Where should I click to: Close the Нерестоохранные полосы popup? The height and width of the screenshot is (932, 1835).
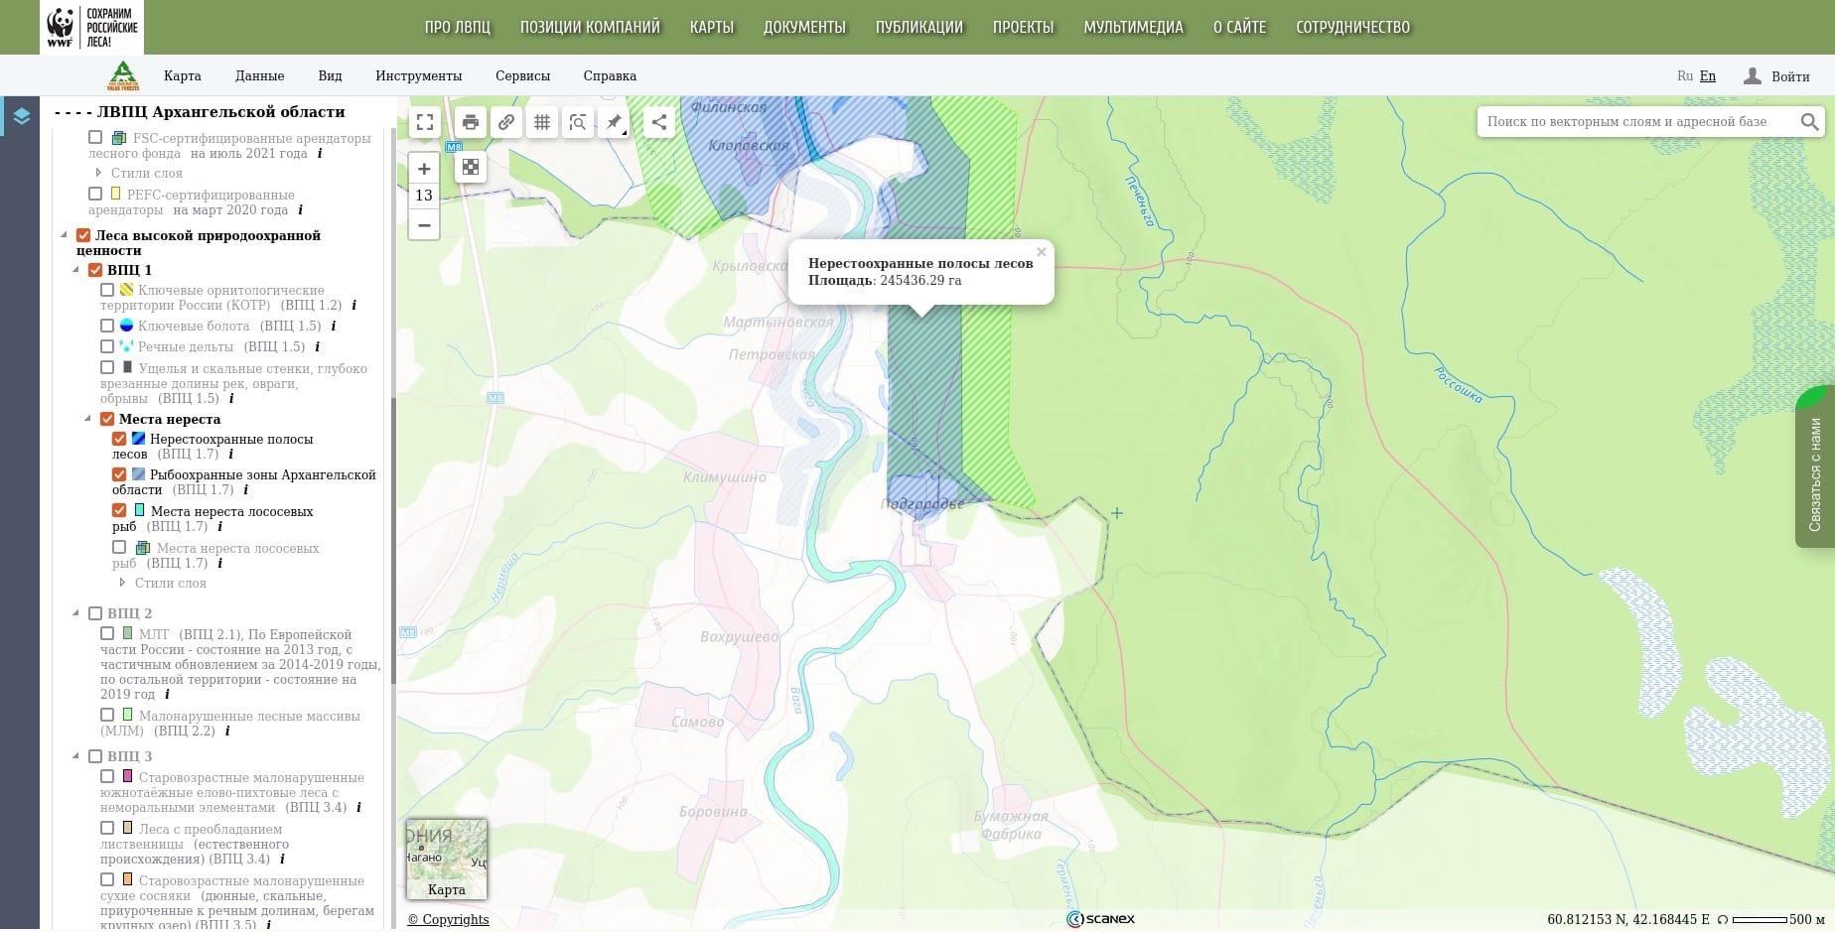pyautogui.click(x=1042, y=251)
